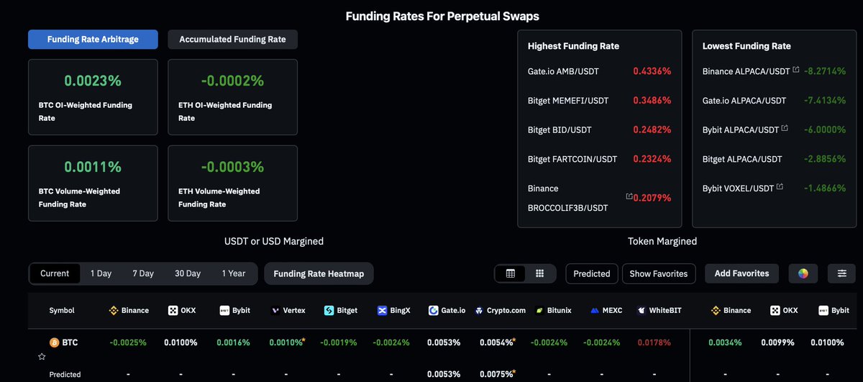The image size is (863, 382).
Task: Click Binance logo in token margined columns
Action: (x=716, y=311)
